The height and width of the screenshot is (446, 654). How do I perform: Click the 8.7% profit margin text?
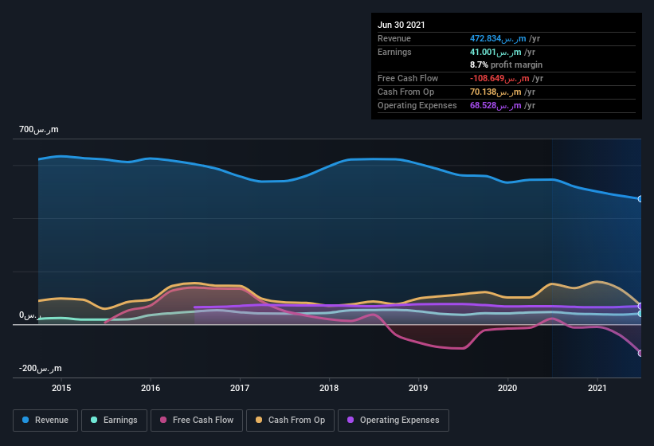click(507, 65)
